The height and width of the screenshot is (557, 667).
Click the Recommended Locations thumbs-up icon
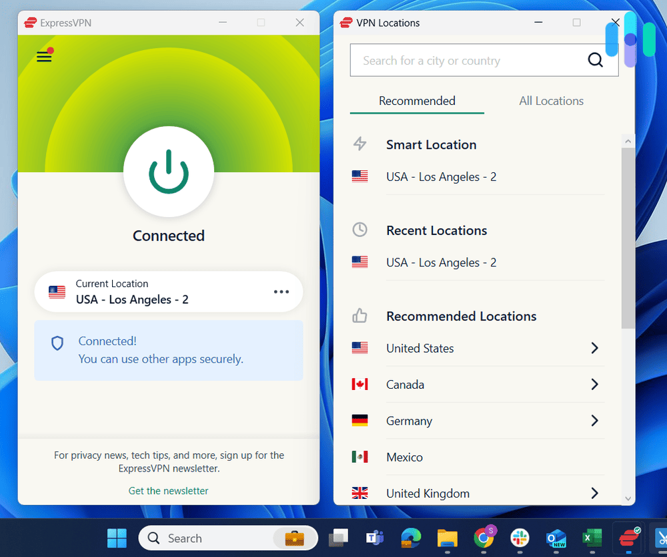pos(360,315)
